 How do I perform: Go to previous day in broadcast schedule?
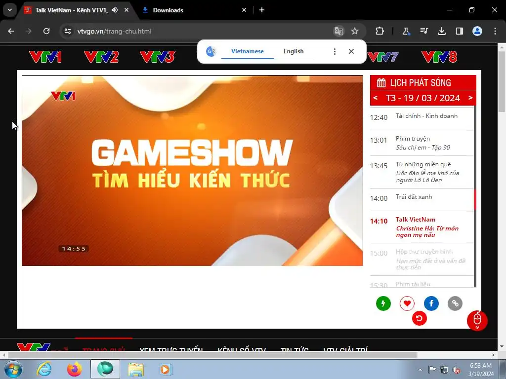pos(376,97)
